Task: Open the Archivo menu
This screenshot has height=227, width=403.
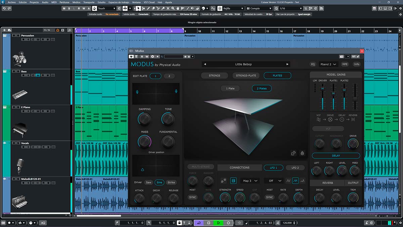Action: (x=12, y=2)
